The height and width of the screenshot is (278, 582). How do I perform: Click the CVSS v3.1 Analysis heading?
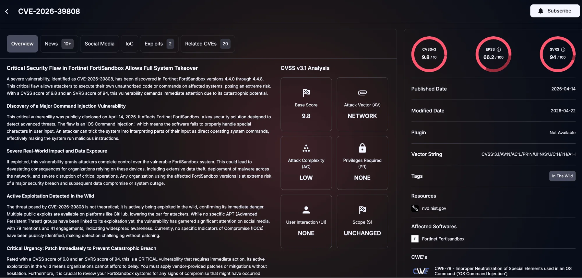(305, 68)
